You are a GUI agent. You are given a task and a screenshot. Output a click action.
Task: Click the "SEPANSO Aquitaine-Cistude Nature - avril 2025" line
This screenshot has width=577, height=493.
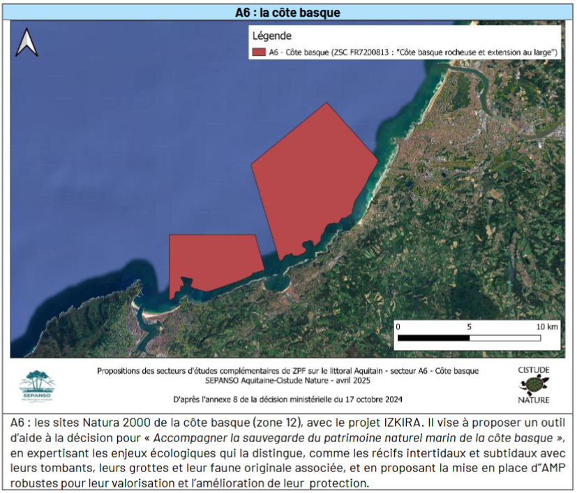point(288,380)
